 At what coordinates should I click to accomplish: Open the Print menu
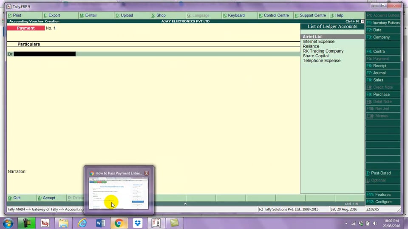[x=25, y=15]
